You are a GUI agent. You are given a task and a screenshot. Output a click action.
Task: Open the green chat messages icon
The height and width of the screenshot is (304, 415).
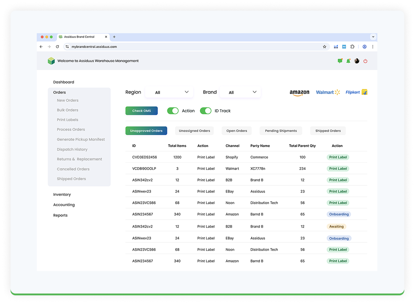coord(340,61)
